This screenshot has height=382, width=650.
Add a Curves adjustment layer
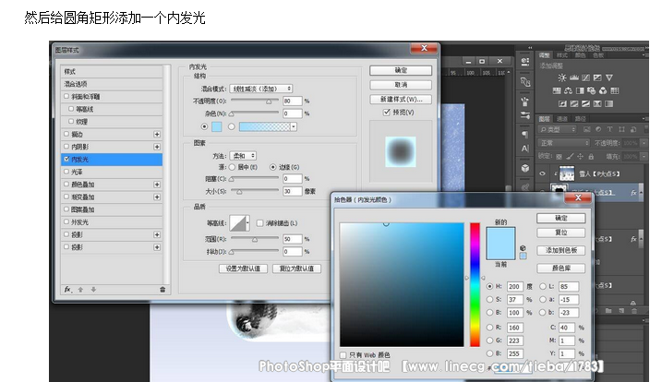(585, 78)
